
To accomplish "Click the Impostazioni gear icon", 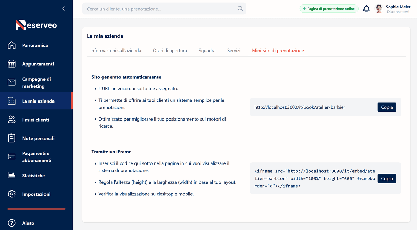I will tap(12, 194).
